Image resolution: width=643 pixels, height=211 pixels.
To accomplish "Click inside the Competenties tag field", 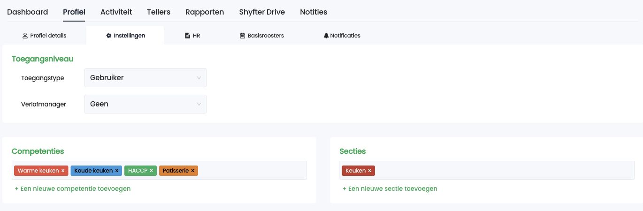I will click(159, 170).
